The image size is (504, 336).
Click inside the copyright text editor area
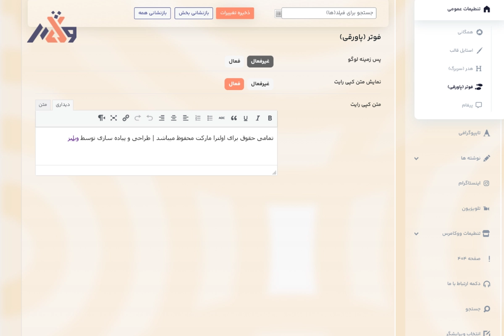point(156,146)
